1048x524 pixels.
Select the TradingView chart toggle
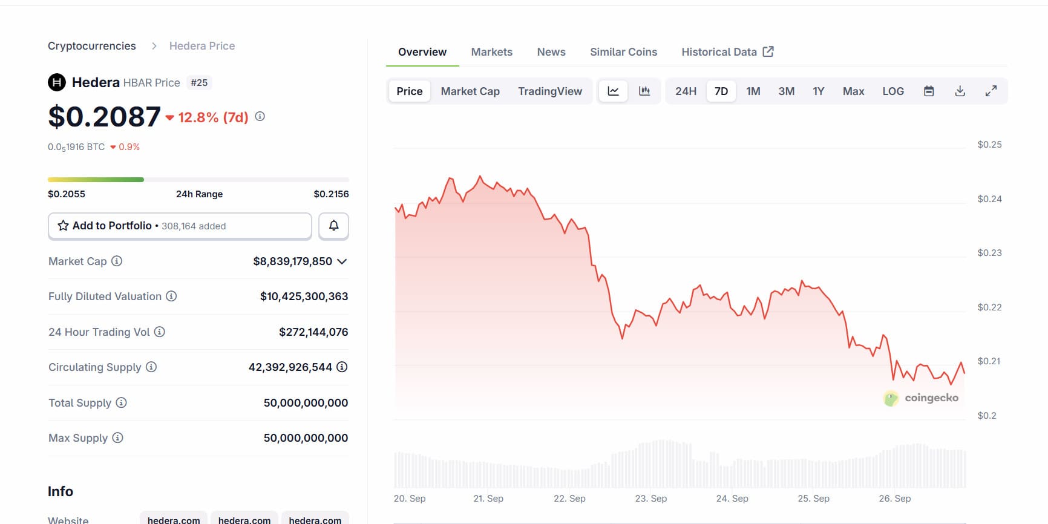550,91
